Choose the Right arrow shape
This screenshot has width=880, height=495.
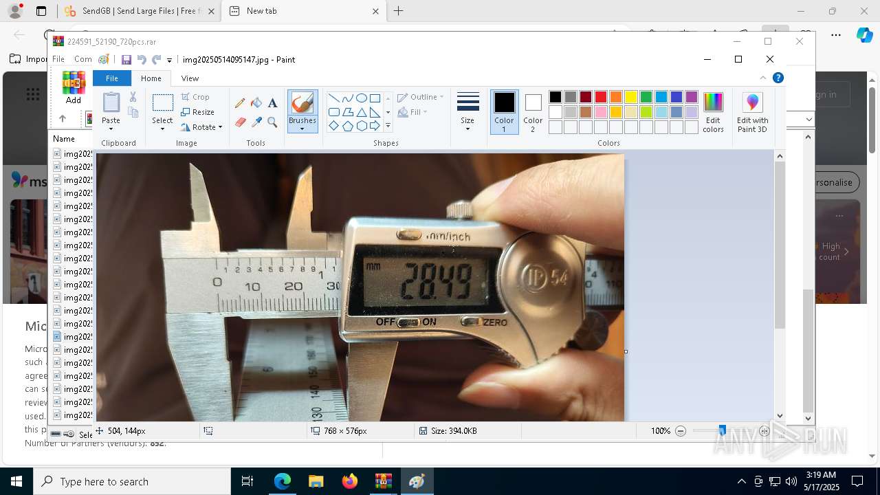pos(375,126)
